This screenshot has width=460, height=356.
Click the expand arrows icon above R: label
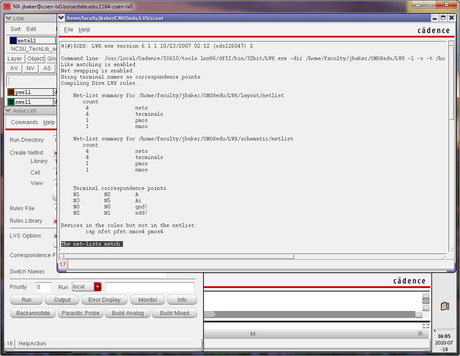click(425, 326)
